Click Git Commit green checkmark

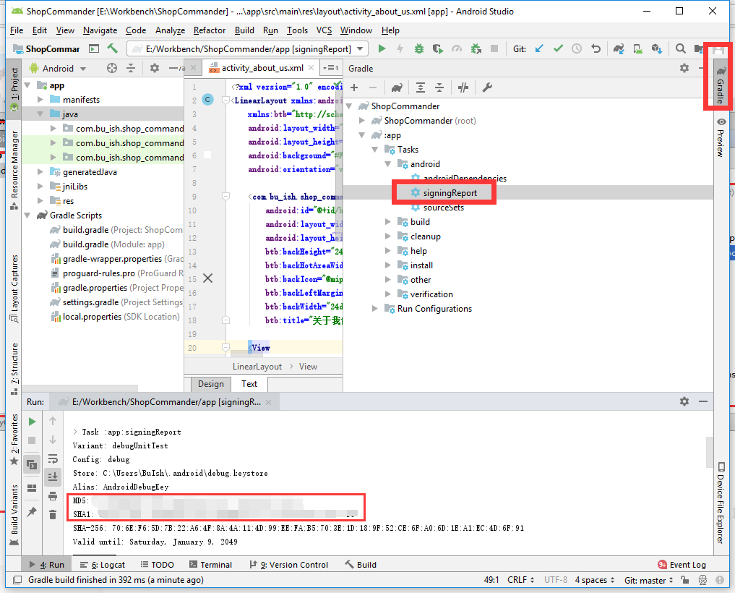point(558,48)
